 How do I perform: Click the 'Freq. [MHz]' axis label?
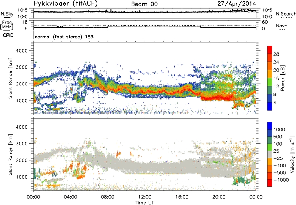(7, 25)
